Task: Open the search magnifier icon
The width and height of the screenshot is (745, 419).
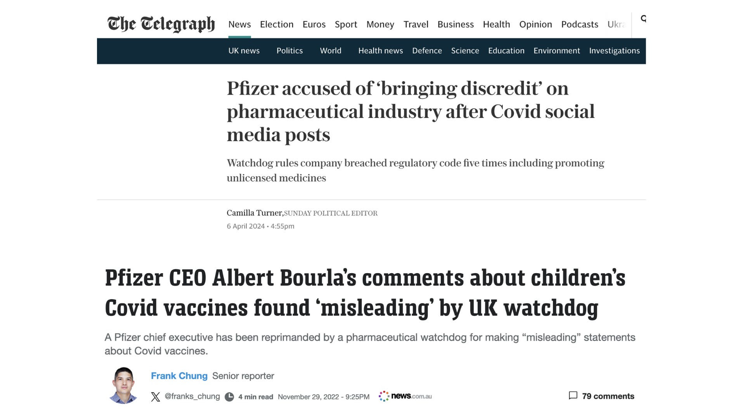Action: [643, 19]
